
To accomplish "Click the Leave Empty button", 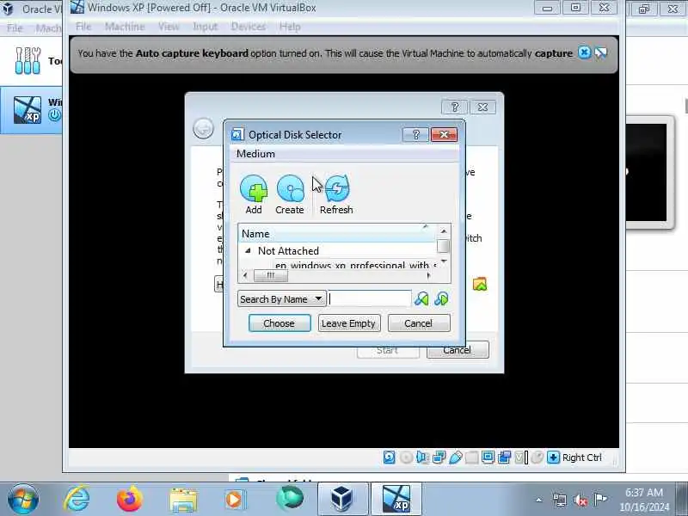I will coord(349,323).
